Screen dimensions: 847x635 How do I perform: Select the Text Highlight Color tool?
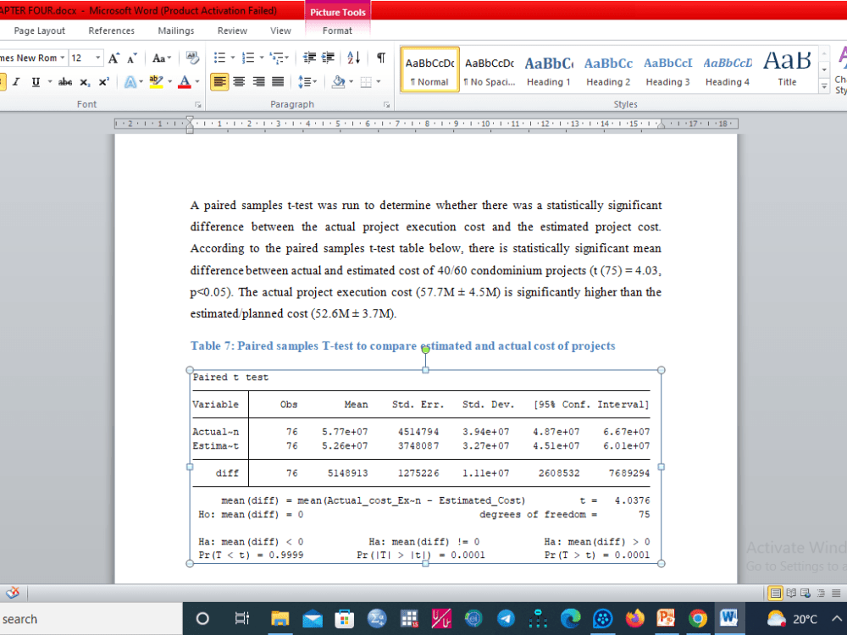(156, 81)
